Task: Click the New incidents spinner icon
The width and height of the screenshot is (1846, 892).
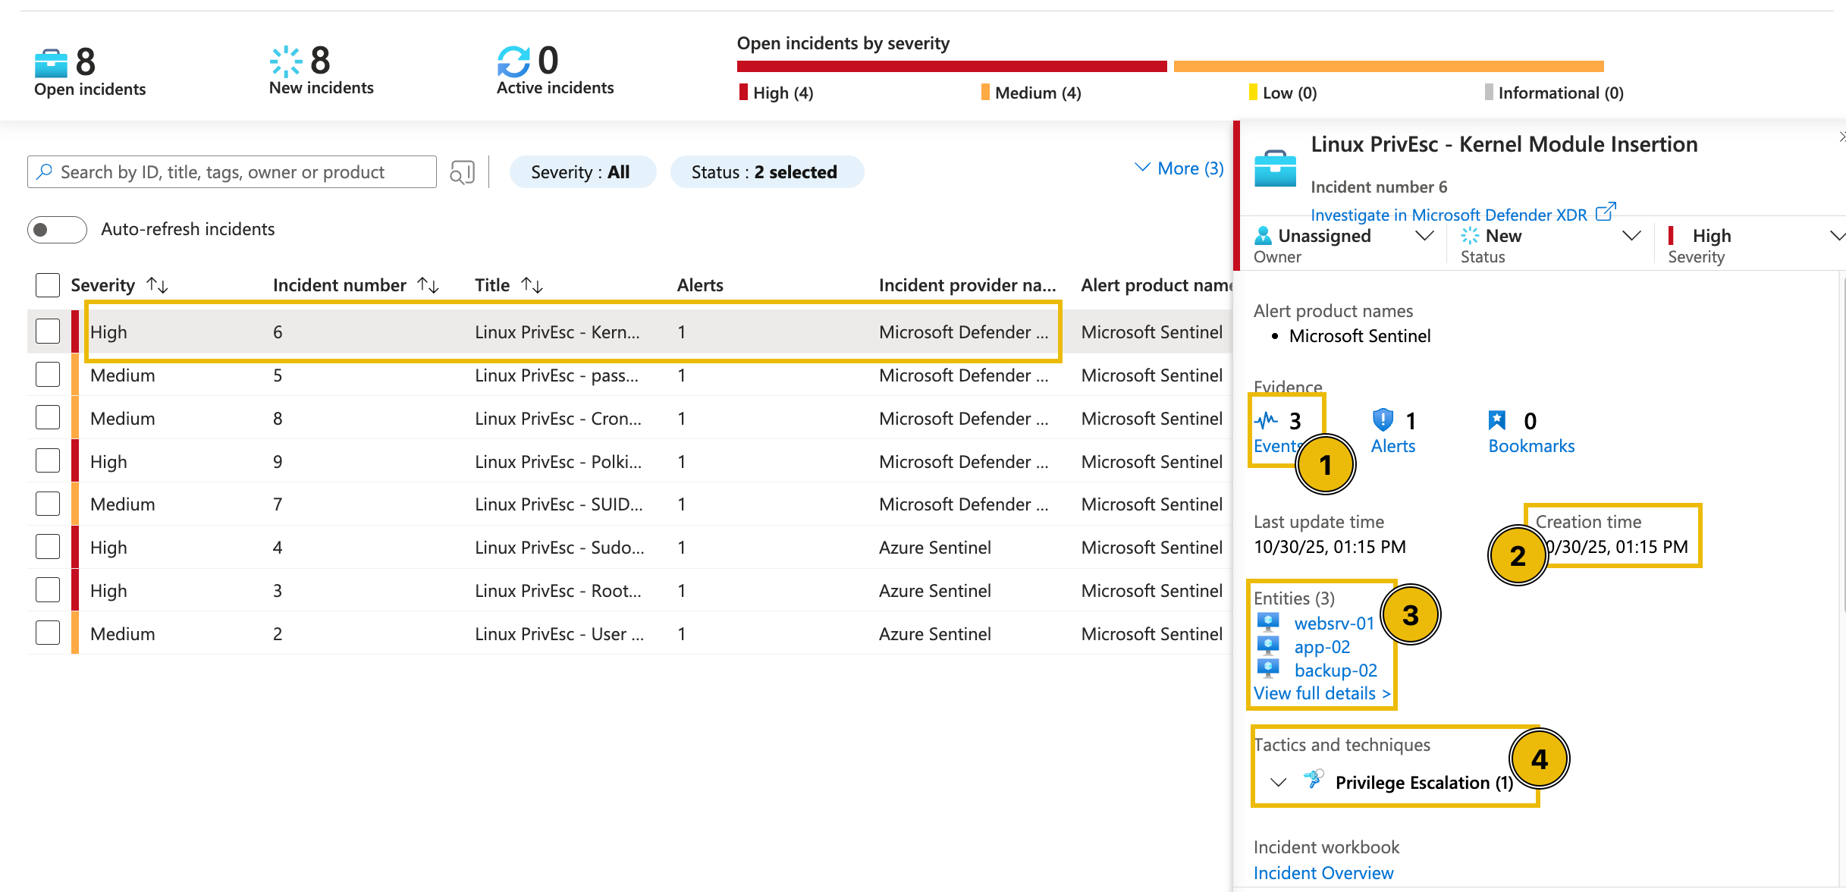Action: point(286,61)
